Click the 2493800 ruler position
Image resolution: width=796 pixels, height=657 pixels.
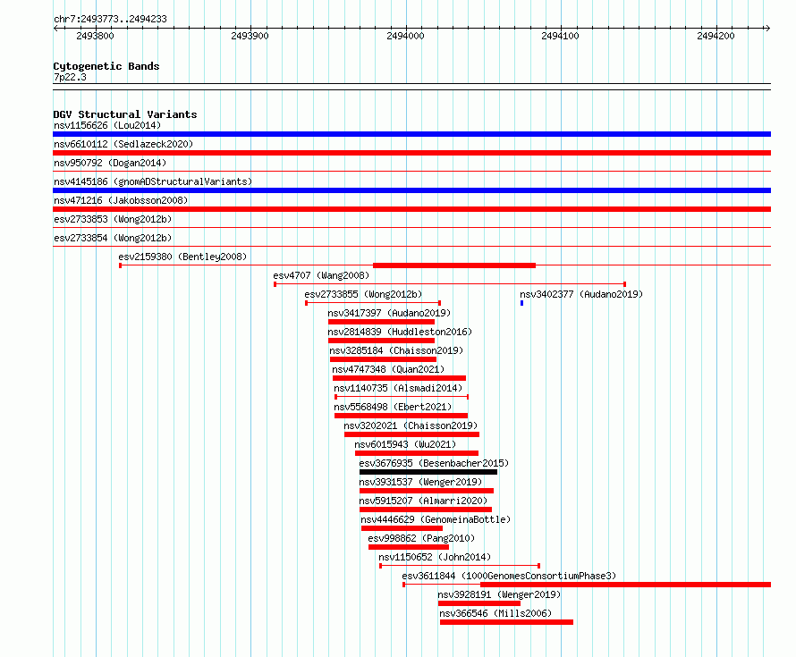point(95,36)
